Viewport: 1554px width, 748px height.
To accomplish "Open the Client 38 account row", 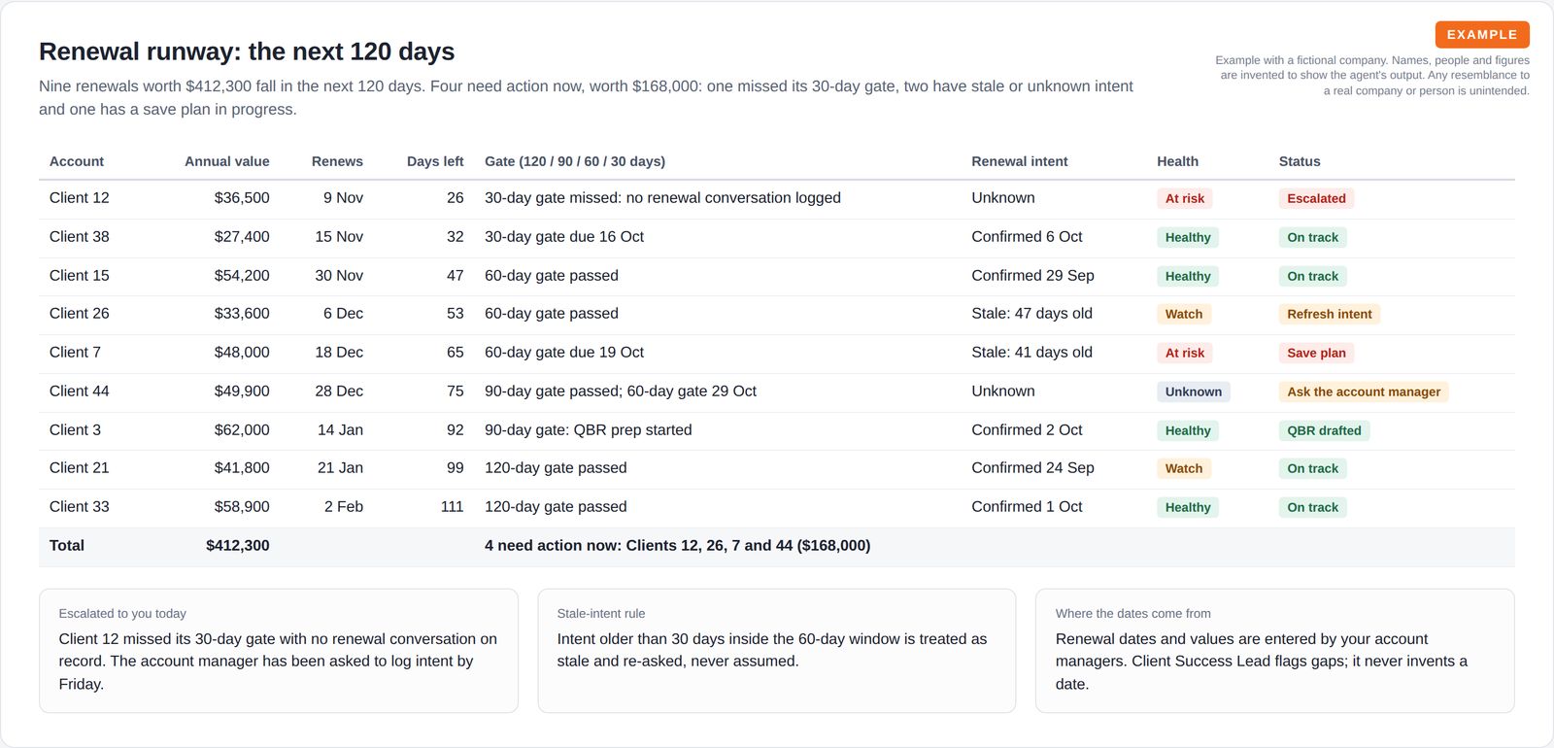I will pyautogui.click(x=777, y=237).
